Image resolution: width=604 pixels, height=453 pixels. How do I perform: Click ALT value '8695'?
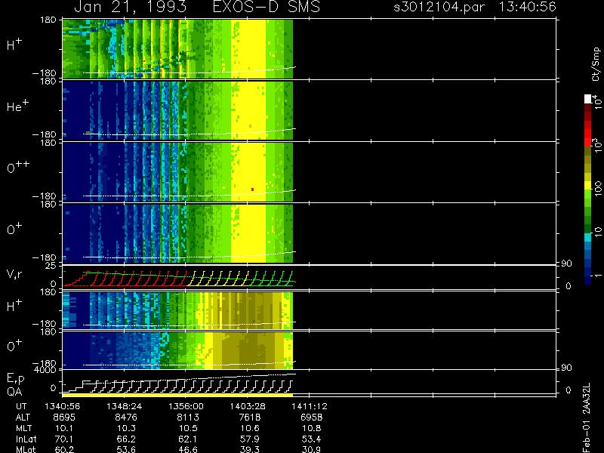point(64,418)
